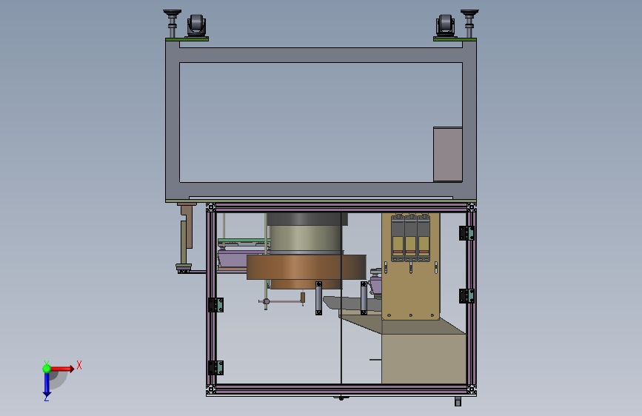Select the top-right leveling foot

click(469, 24)
